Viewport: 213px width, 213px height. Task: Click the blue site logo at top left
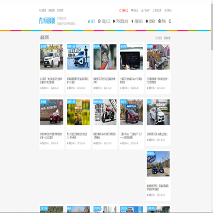point(47,21)
